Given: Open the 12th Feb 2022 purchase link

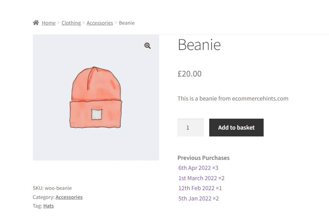Looking at the screenshot, I should point(196,188).
